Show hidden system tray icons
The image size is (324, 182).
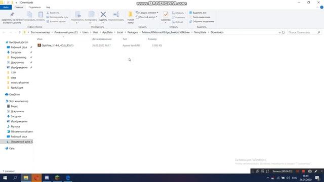pos(268,178)
